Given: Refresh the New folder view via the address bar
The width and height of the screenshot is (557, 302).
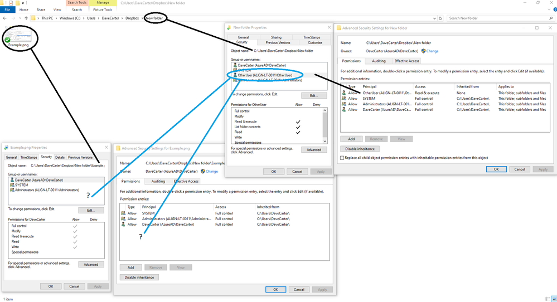Looking at the screenshot, I should [x=440, y=18].
